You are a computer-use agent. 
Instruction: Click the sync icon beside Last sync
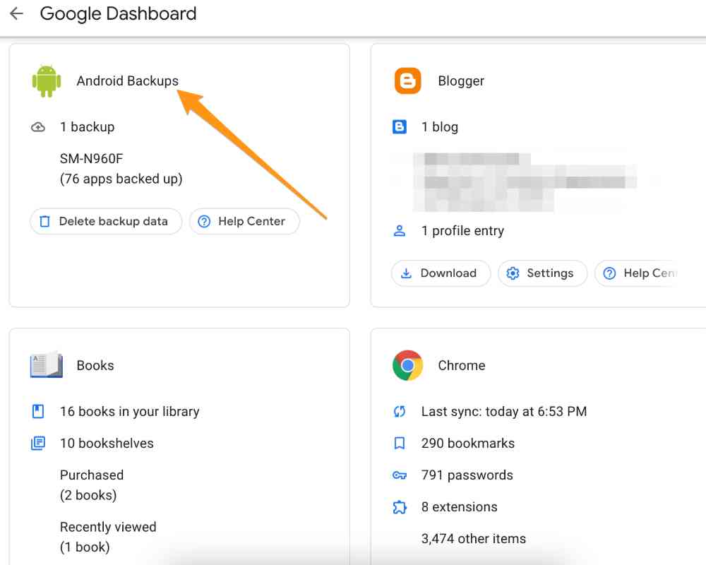(400, 411)
